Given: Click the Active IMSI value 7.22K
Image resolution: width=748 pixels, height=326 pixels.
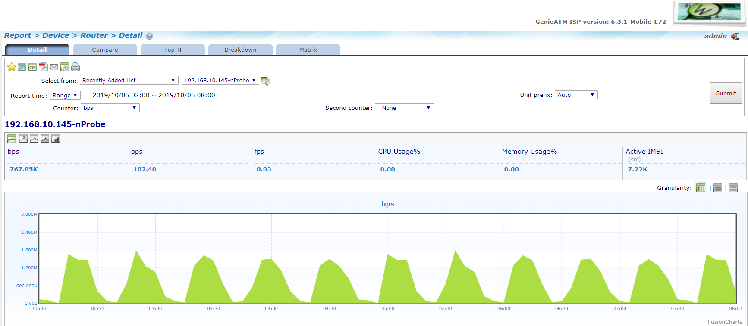Looking at the screenshot, I should click(x=638, y=169).
